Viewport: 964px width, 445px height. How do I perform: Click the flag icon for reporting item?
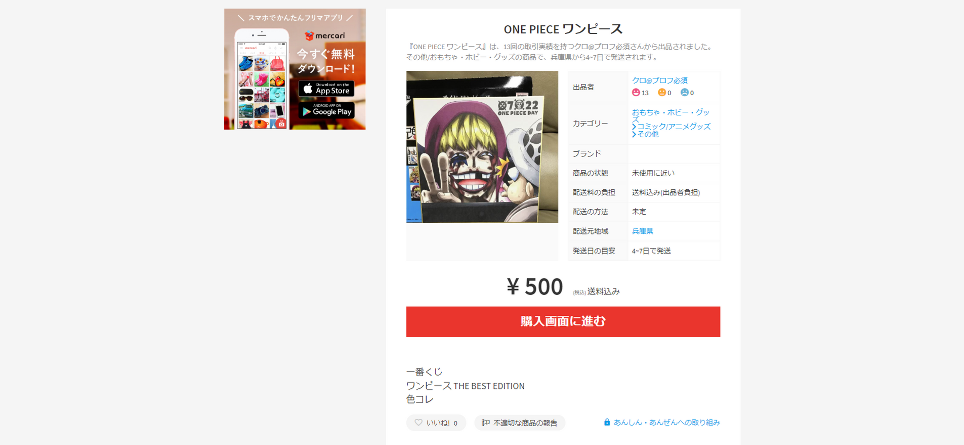click(x=486, y=422)
